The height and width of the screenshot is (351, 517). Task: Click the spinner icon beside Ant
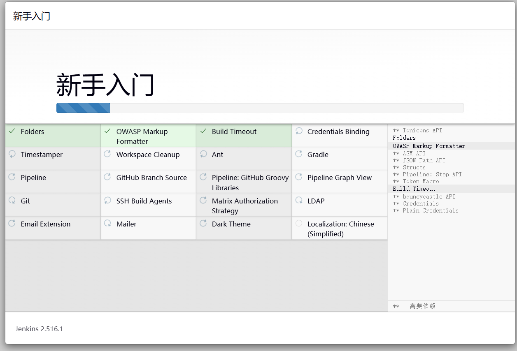(x=203, y=154)
